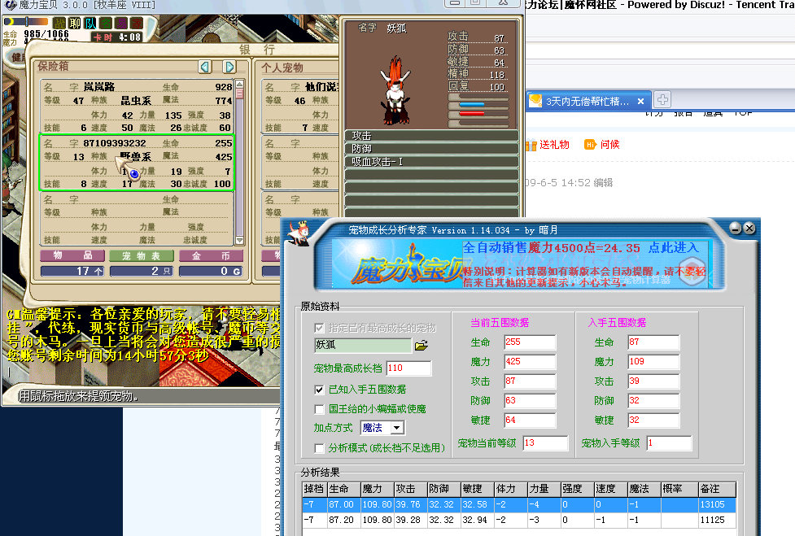Click current 防御 field showing 63

pos(530,401)
